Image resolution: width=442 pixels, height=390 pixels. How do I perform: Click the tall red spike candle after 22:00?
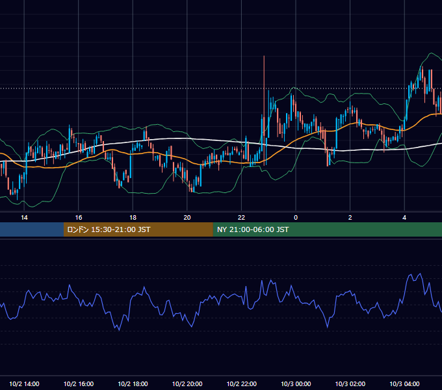pyautogui.click(x=264, y=110)
